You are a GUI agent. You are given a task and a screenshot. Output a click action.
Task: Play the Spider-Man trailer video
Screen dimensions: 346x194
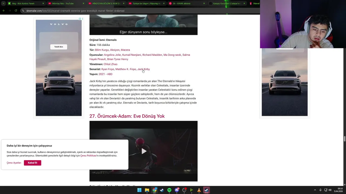[144, 151]
